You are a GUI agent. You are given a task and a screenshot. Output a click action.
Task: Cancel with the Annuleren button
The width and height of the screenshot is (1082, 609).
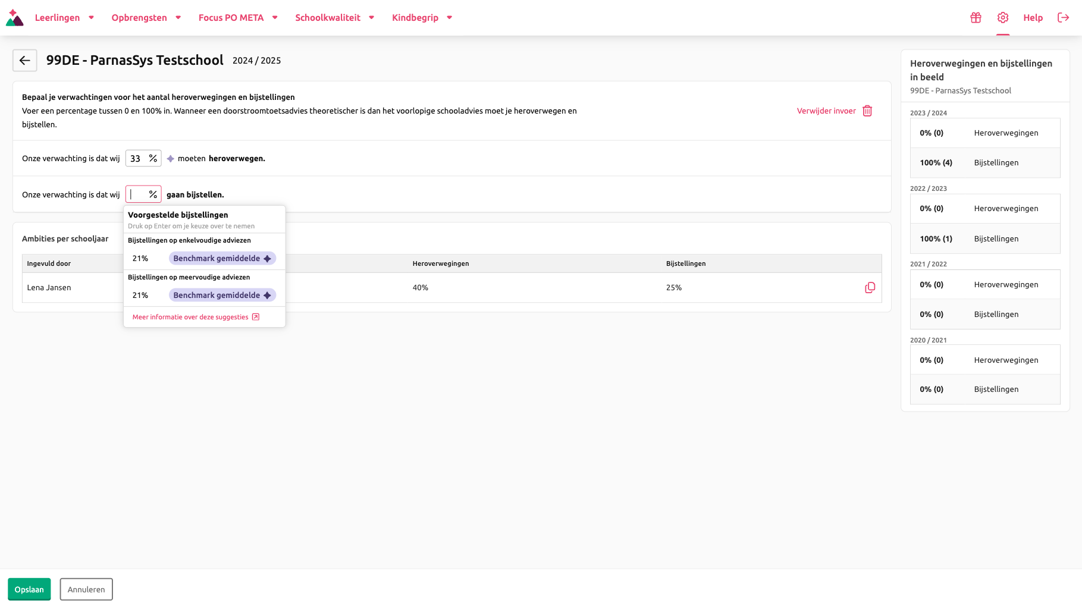[86, 589]
